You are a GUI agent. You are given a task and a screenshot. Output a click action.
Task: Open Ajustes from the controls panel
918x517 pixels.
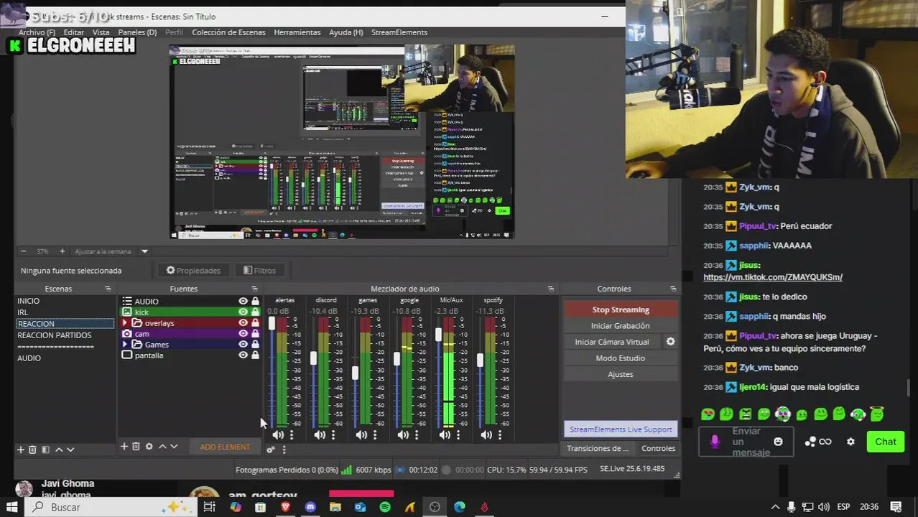pyautogui.click(x=621, y=374)
